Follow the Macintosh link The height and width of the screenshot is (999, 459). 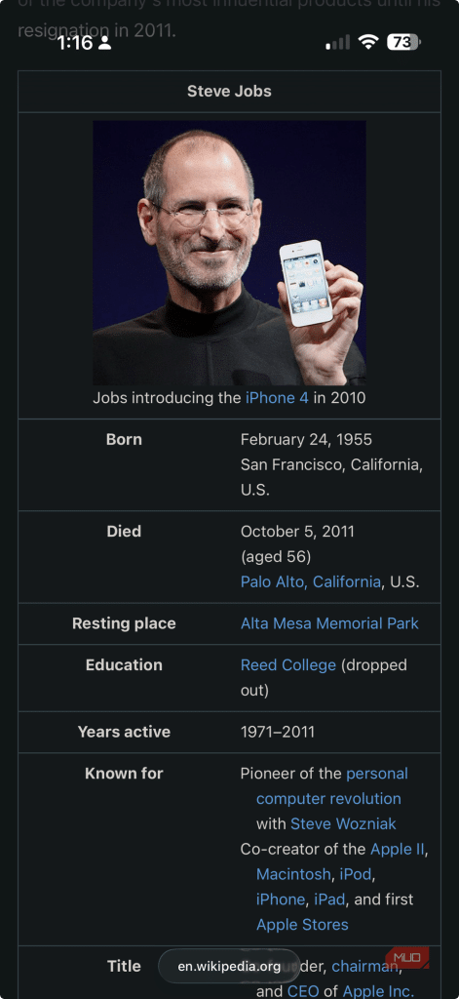coord(293,873)
